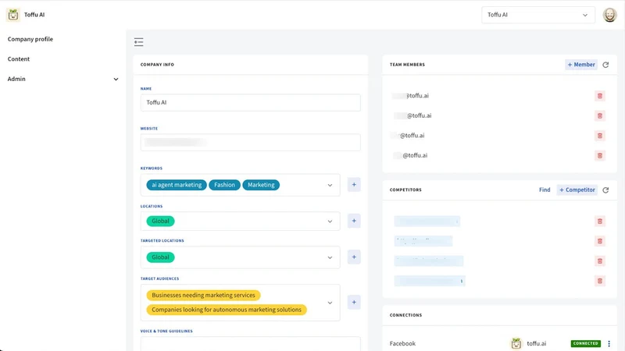
Task: Delete the second competitor entry
Action: click(x=599, y=241)
